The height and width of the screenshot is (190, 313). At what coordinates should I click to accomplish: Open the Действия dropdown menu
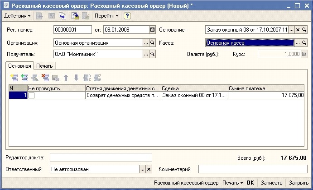click(17, 16)
